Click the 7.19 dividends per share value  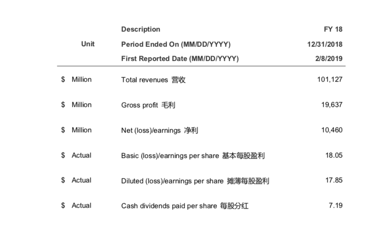(x=335, y=206)
